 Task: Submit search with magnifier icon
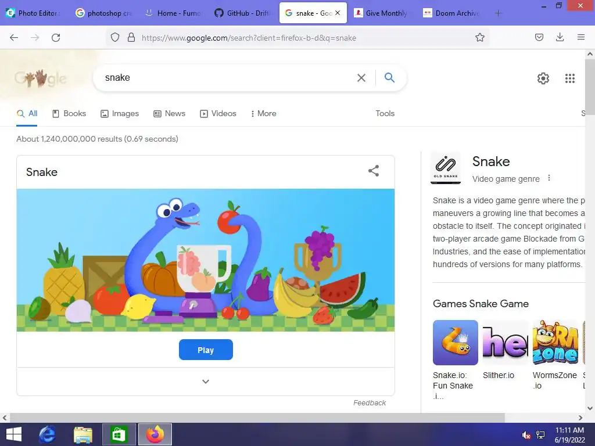pyautogui.click(x=389, y=78)
